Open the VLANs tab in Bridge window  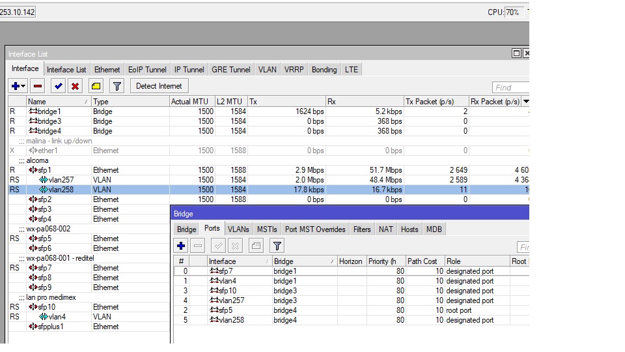pos(238,229)
